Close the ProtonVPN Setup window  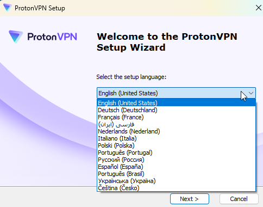point(259,8)
